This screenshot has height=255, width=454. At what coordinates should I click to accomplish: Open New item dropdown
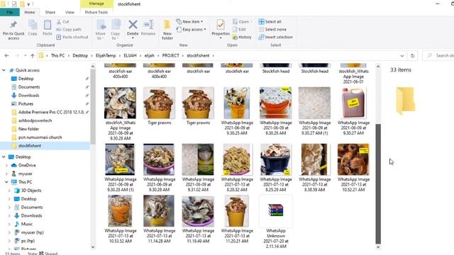tap(190, 22)
